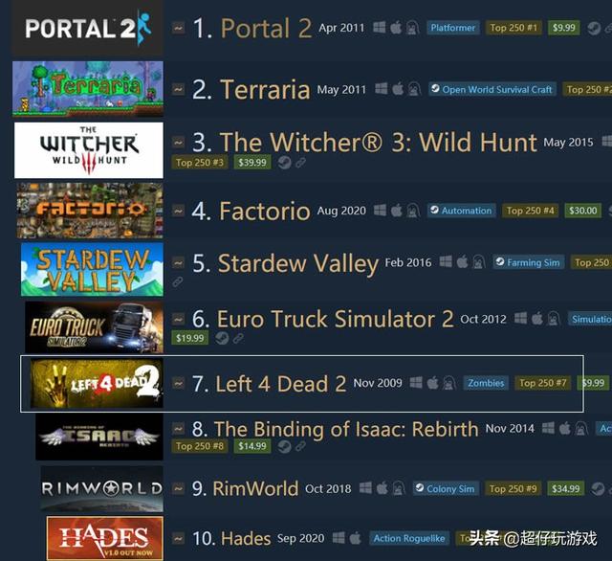612x561 pixels.
Task: Open the link icon under Witcher 3
Action: 300,163
